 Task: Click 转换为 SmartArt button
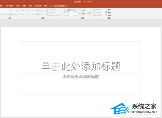[54, 15]
